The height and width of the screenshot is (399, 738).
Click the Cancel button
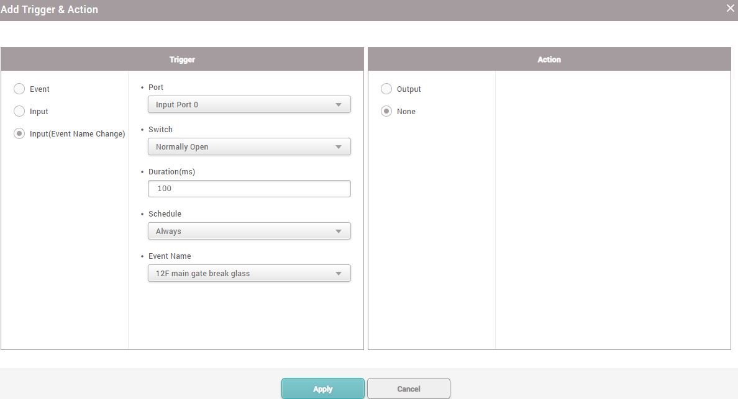[408, 388]
